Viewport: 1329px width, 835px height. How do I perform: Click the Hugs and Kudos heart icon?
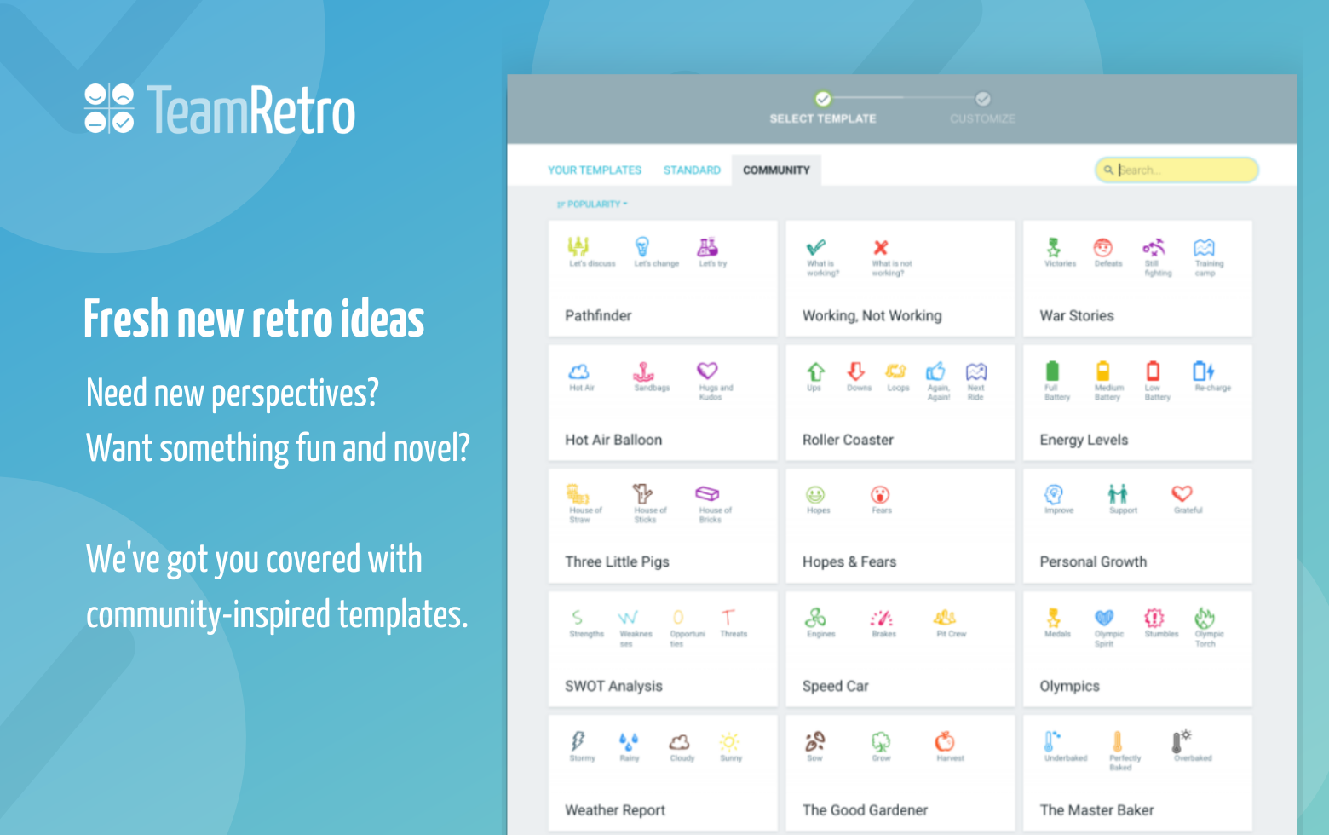click(707, 370)
